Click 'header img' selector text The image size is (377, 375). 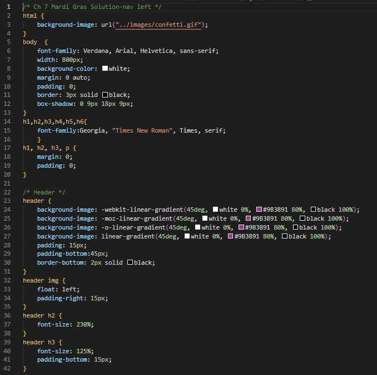[x=41, y=280]
